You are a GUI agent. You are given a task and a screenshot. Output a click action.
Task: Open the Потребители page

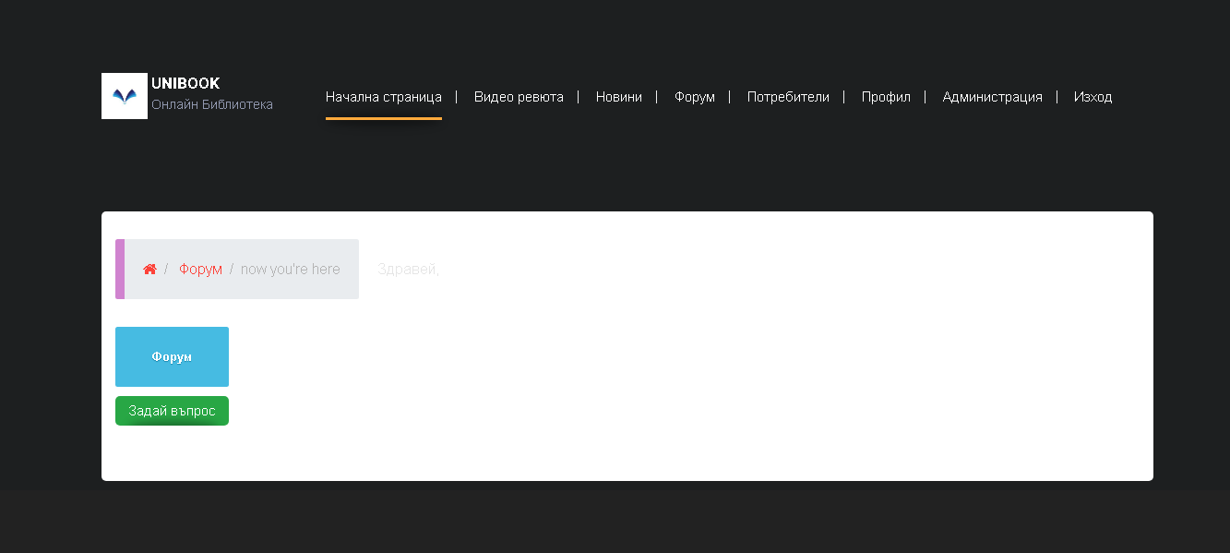[789, 96]
